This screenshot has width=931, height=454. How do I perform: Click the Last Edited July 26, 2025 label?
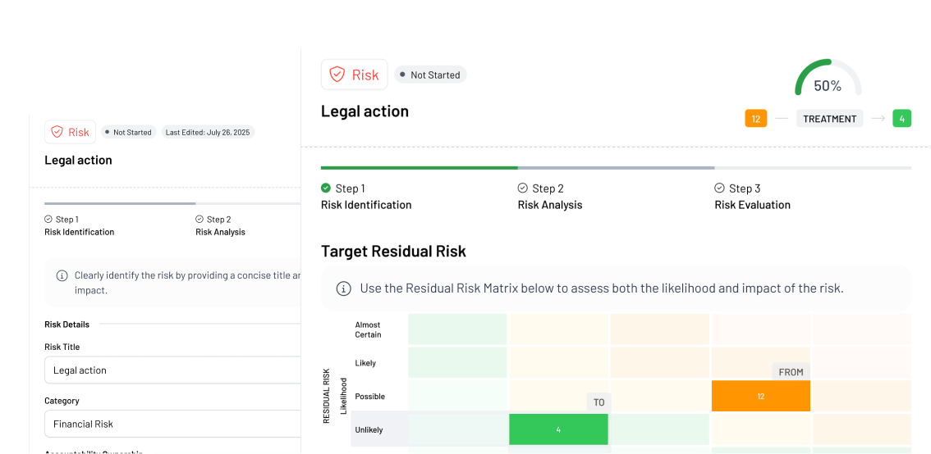pyautogui.click(x=207, y=132)
